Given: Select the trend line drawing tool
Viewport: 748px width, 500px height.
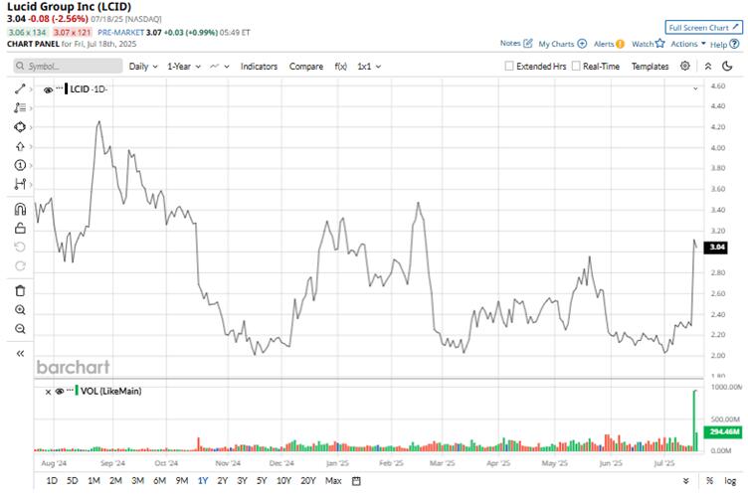Looking at the screenshot, I should tap(20, 89).
